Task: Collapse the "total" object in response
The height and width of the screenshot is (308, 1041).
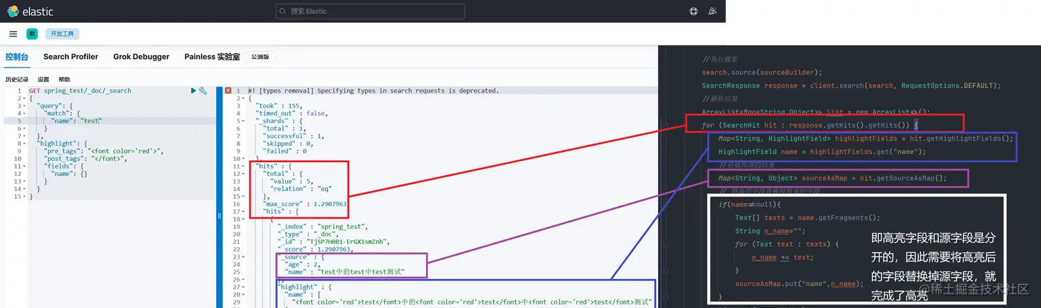Action: click(244, 174)
